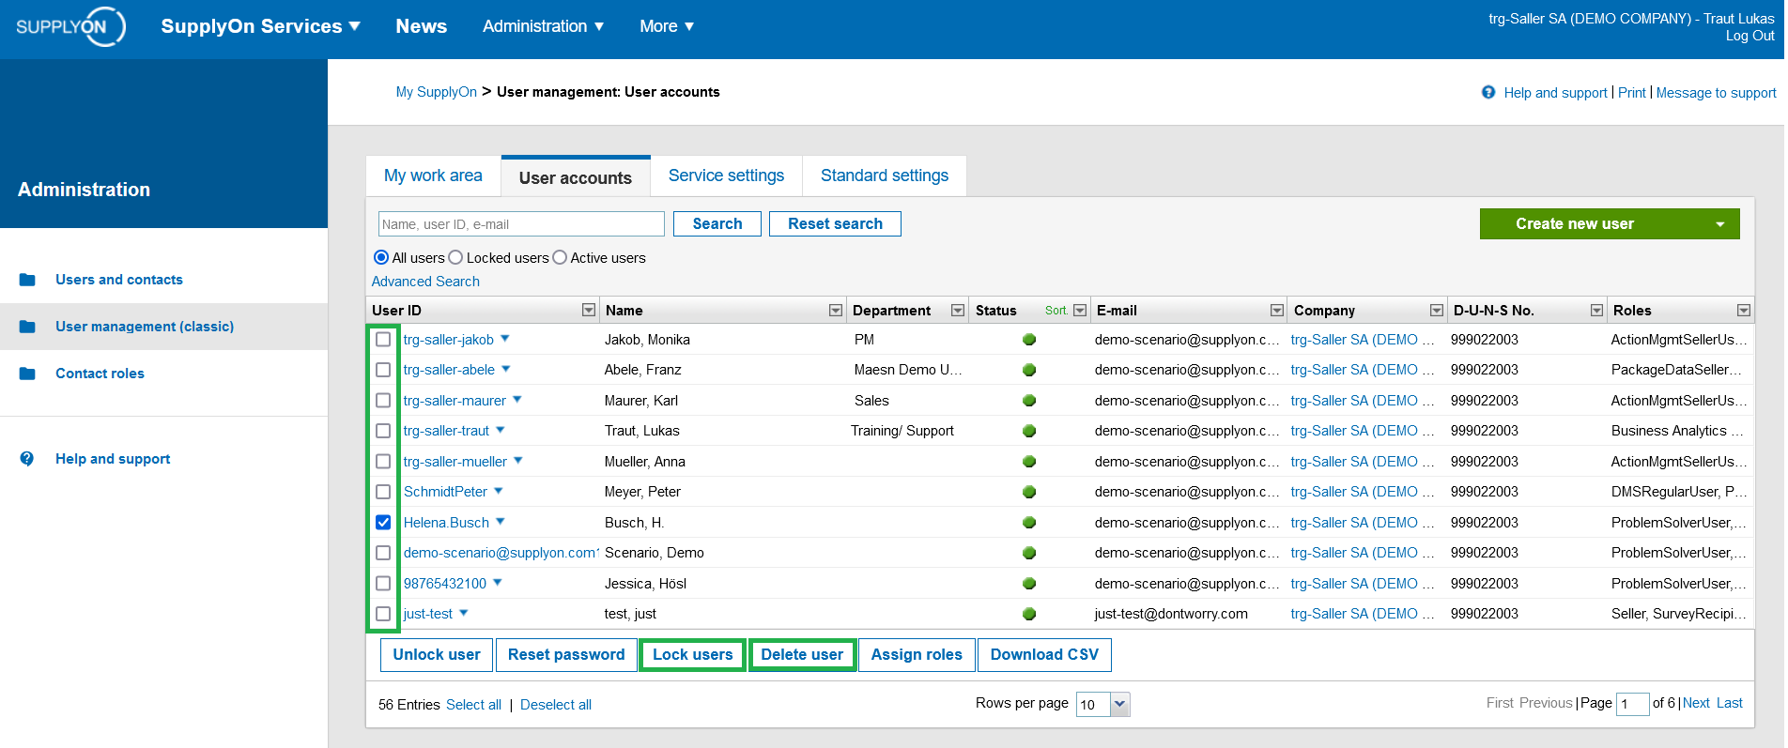Screen dimensions: 1788x748
Task: Tick the checkbox for trg-saller-traut
Action: click(383, 431)
